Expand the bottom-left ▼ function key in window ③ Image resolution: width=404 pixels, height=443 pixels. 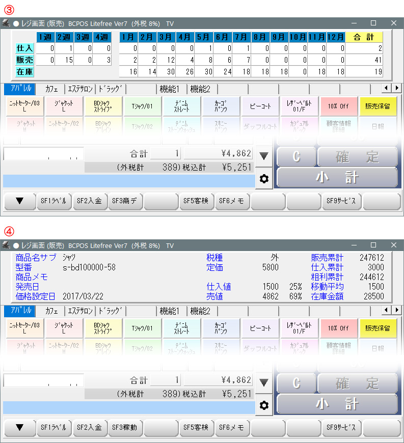pyautogui.click(x=19, y=201)
